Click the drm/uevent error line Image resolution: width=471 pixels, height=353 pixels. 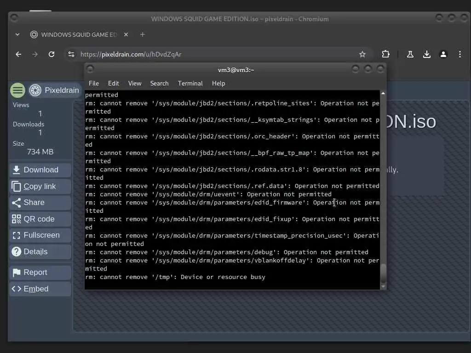208,194
